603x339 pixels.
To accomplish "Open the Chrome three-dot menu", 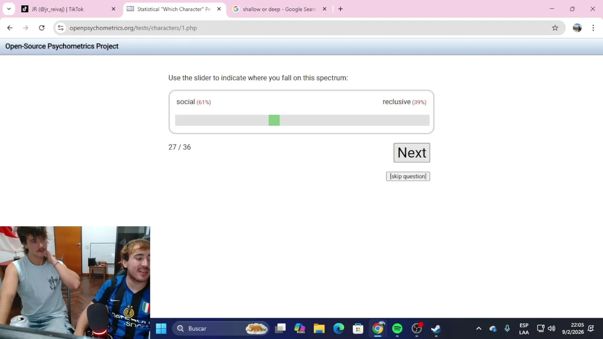I will [593, 28].
